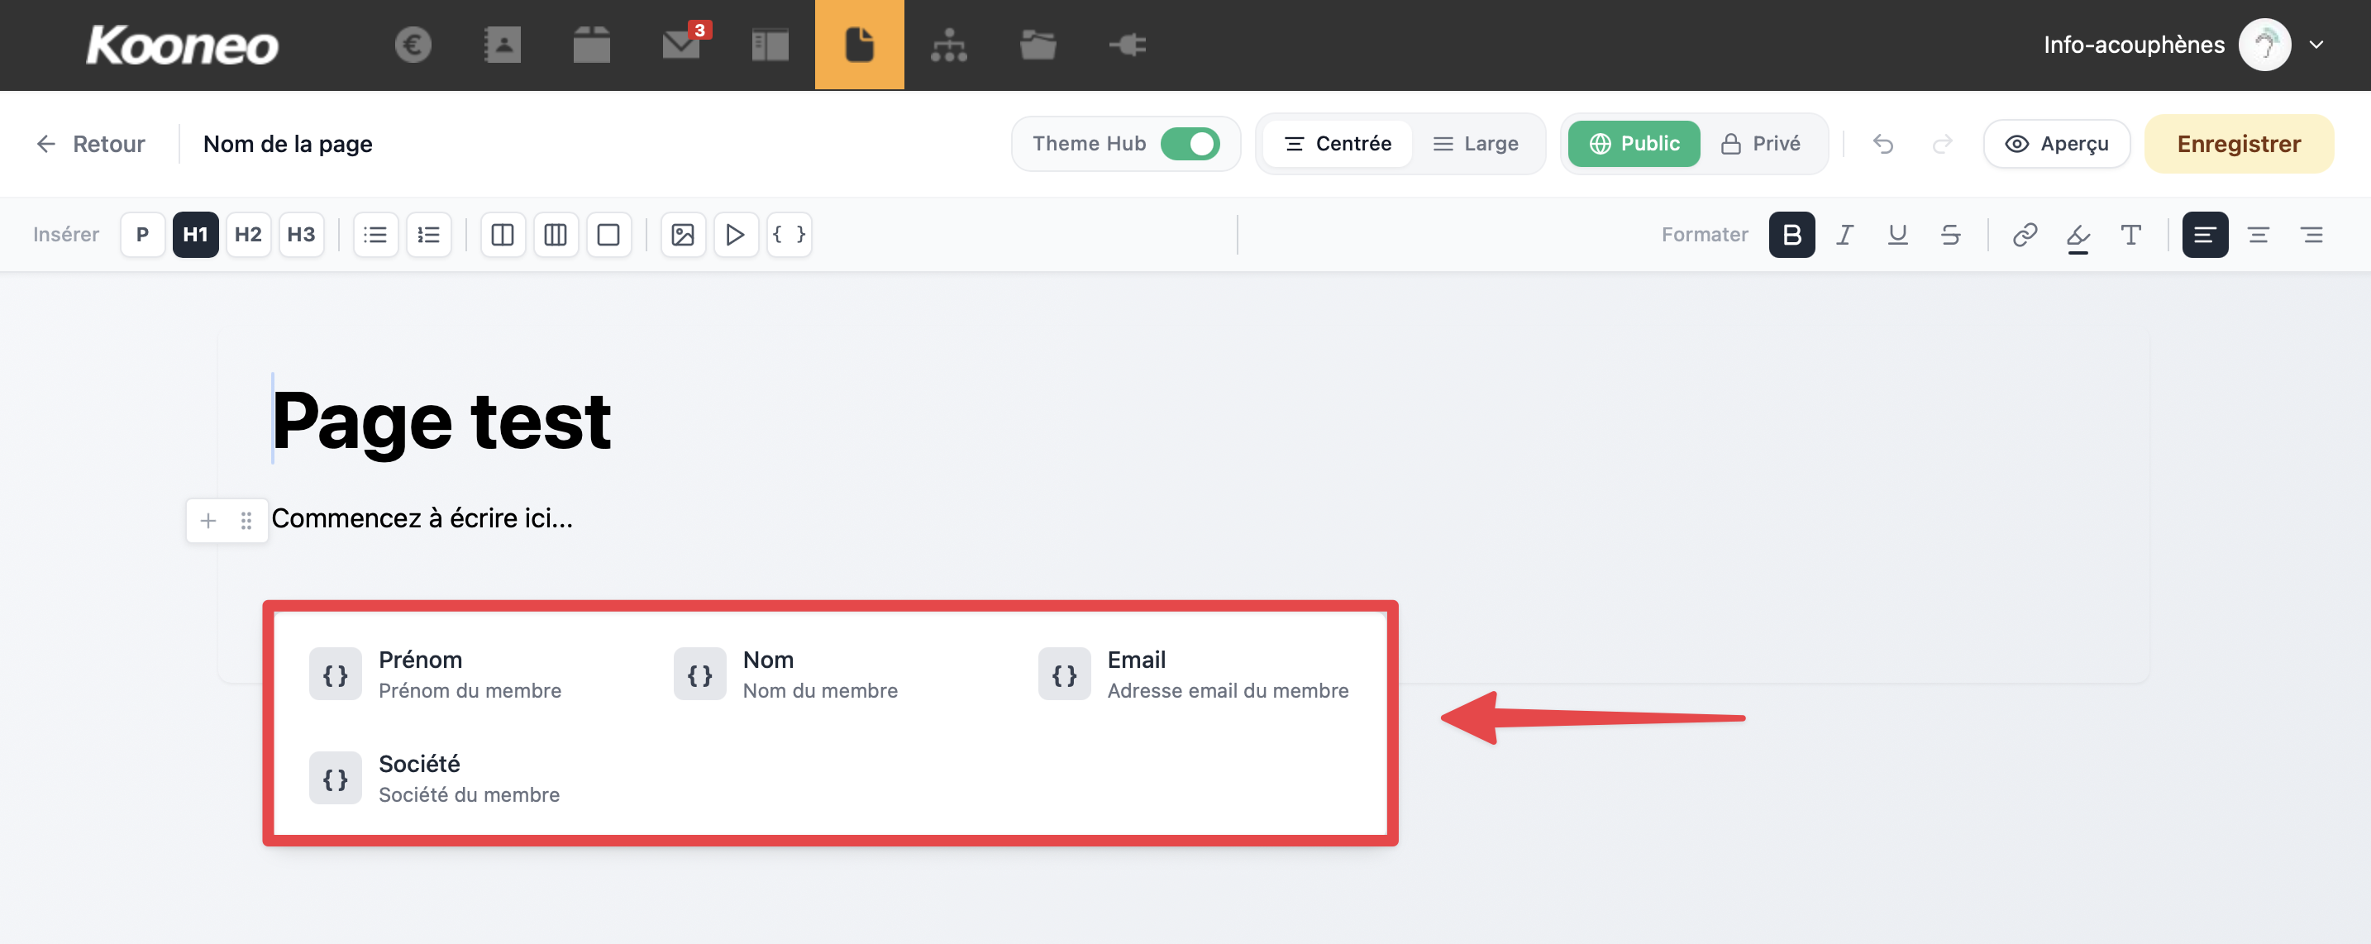Insert two-column layout
2371x944 pixels.
click(x=503, y=235)
